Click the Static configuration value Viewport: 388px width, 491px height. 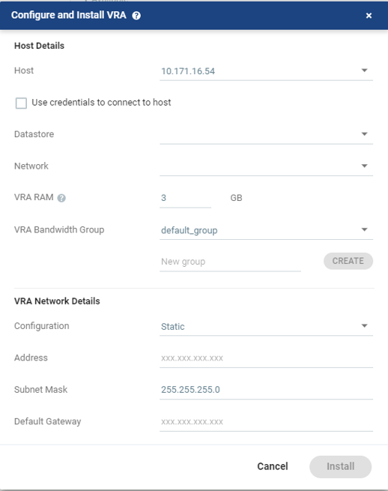(x=173, y=327)
